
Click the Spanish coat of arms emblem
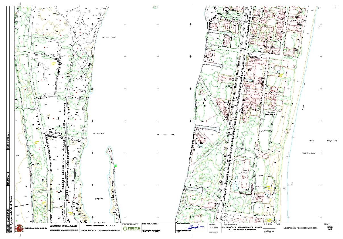pyautogui.click(x=19, y=228)
